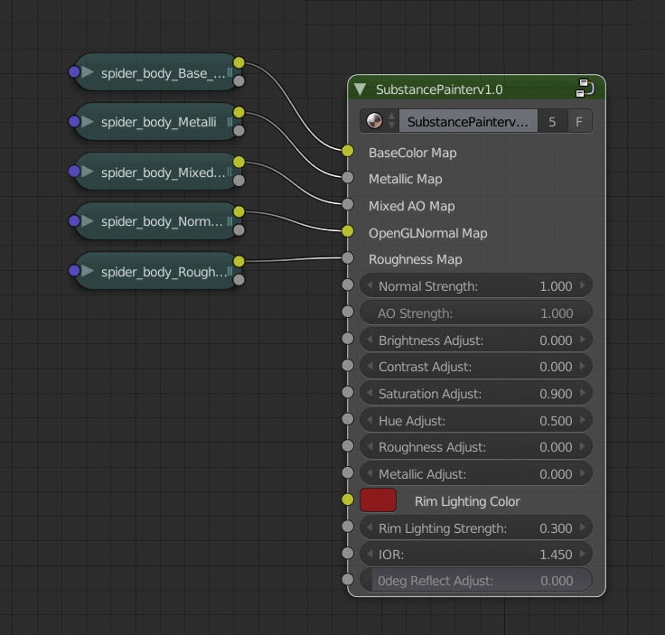Click the Roughness Map gray input socket
Screen dimensions: 665x635
pyautogui.click(x=348, y=257)
